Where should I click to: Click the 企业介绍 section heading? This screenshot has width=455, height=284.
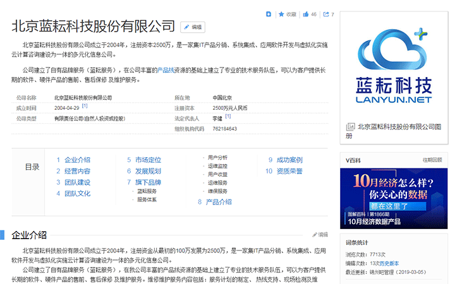tap(29, 235)
